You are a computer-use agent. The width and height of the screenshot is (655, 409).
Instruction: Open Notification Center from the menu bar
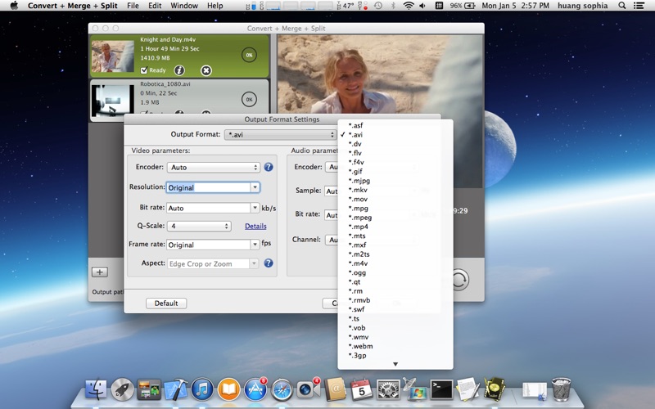[x=639, y=6]
